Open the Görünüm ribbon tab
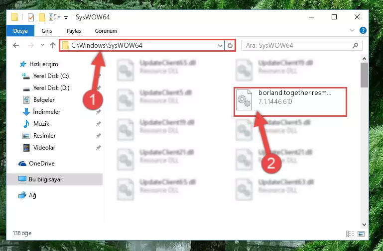Screen dimensions: 383x251 [106, 31]
